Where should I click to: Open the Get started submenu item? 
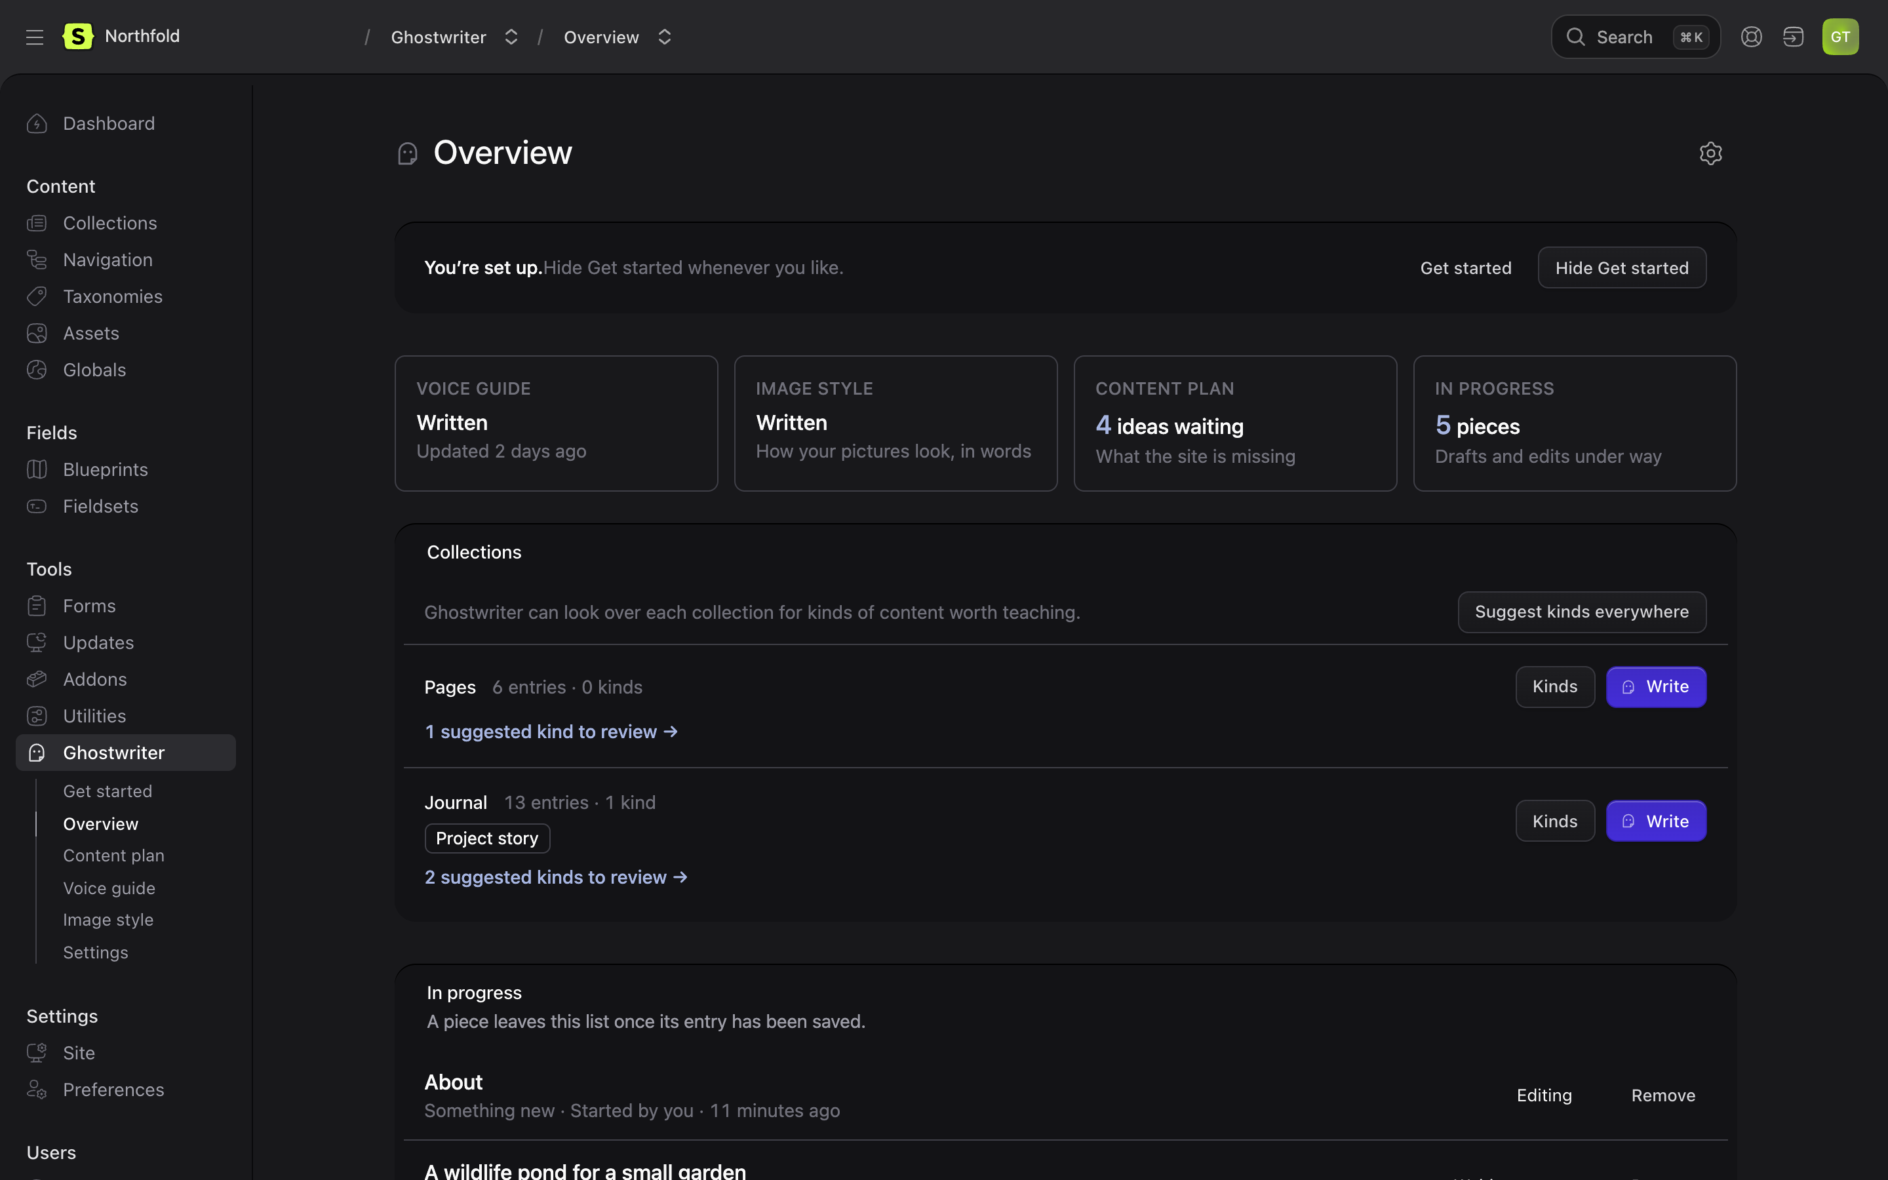108,791
